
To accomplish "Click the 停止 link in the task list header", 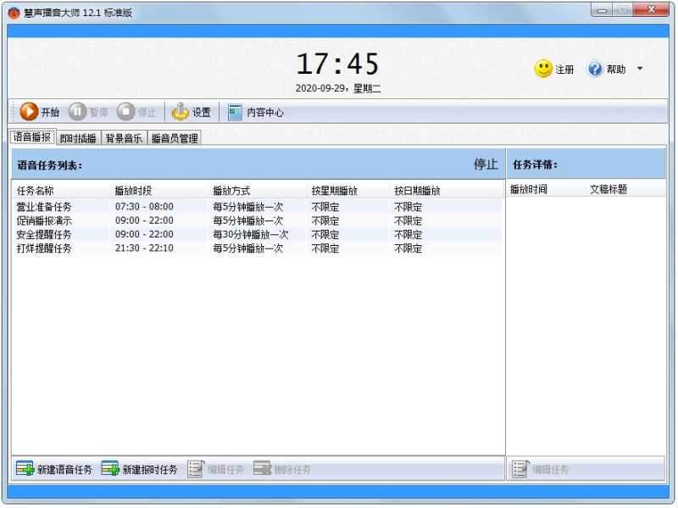I will (x=484, y=164).
